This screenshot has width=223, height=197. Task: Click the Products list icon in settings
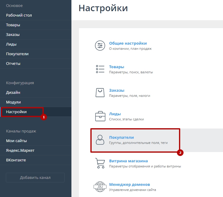100,69
